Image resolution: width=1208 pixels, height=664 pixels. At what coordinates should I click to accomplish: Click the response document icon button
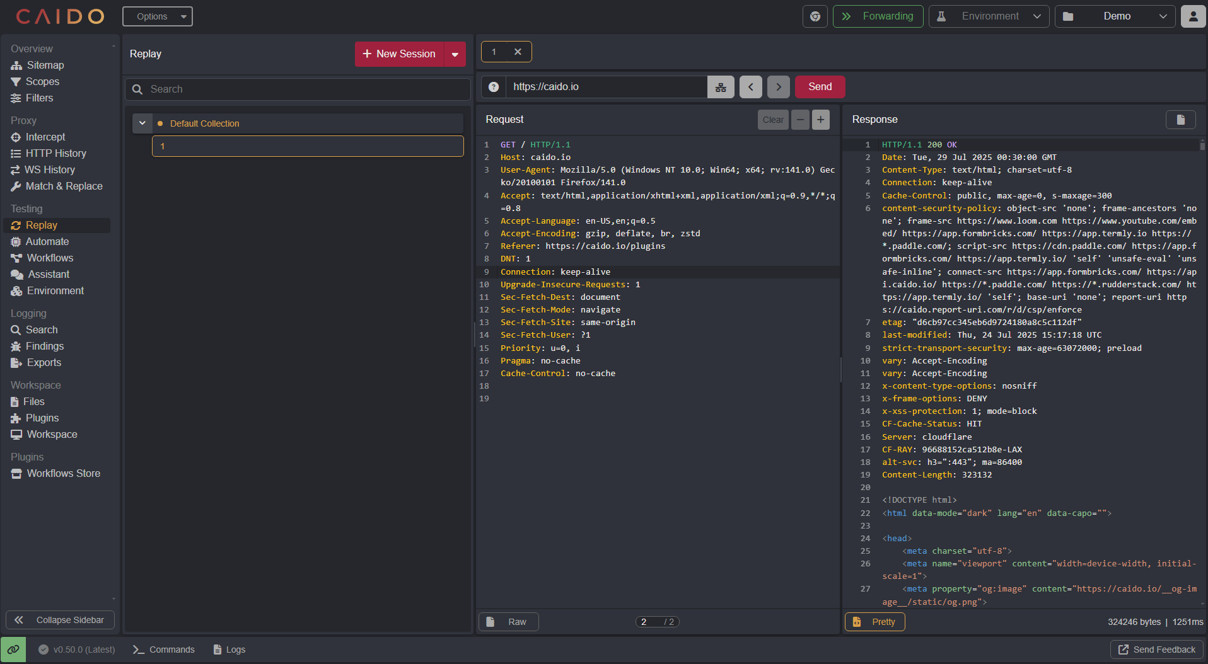(1180, 120)
